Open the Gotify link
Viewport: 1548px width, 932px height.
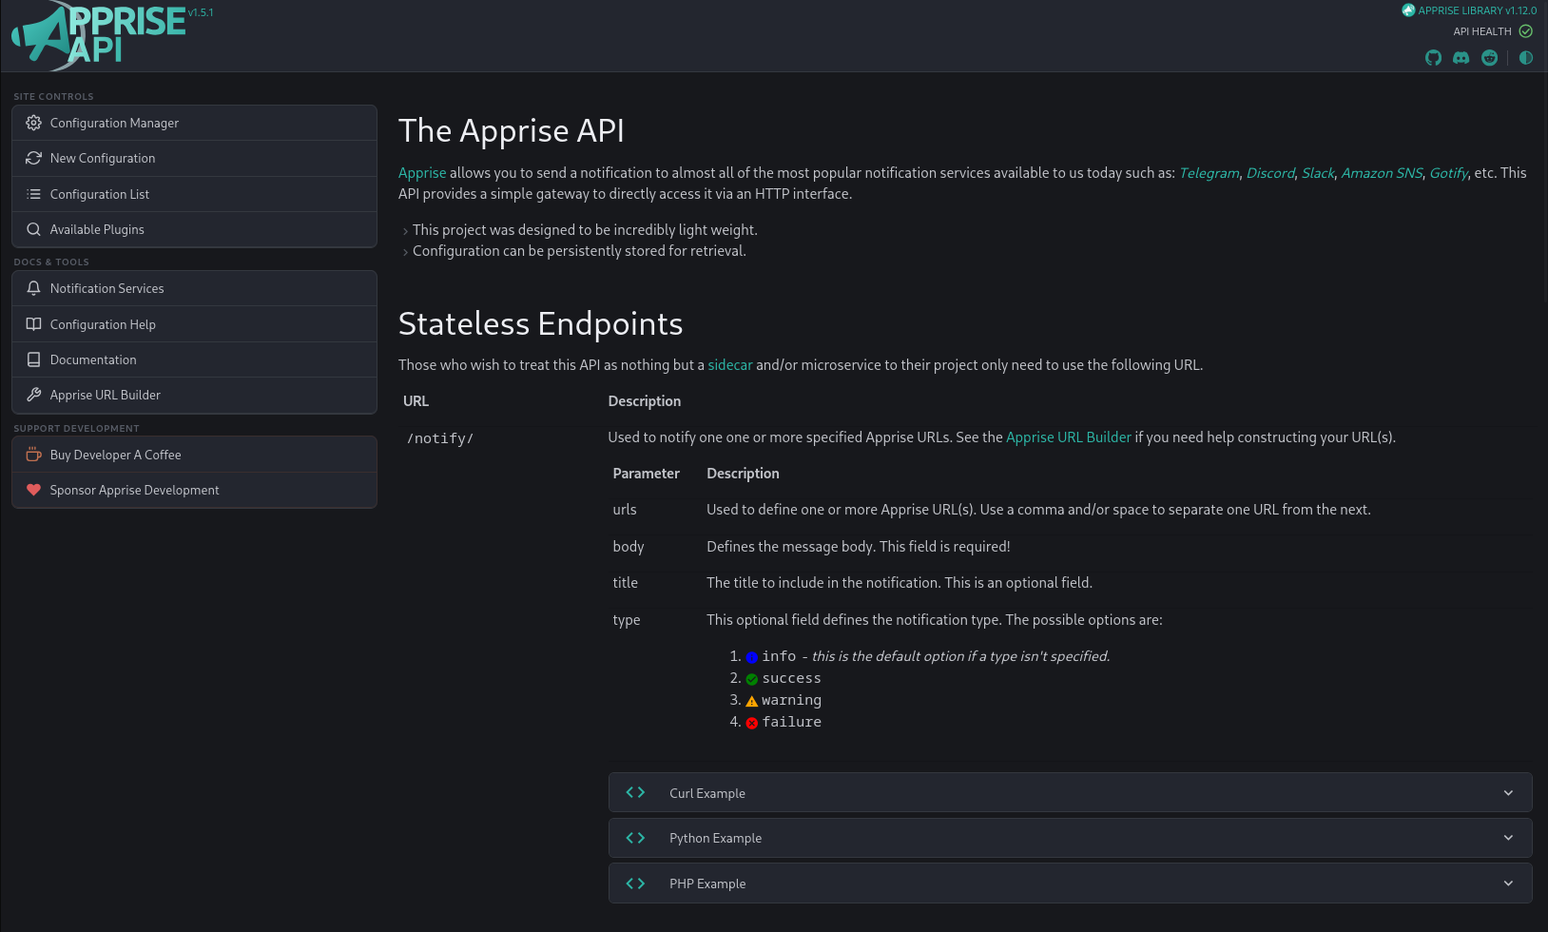(x=1448, y=173)
